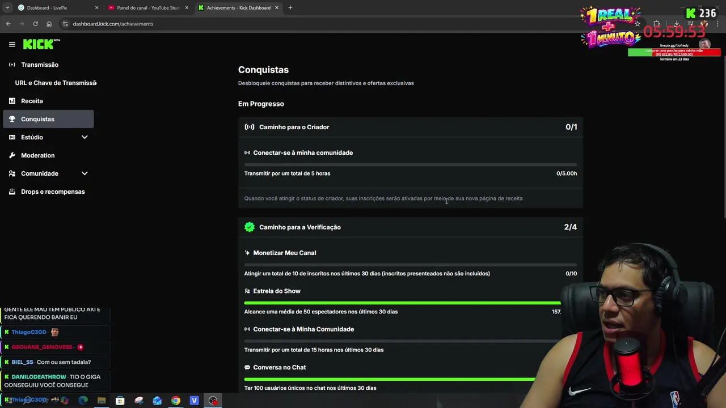Click the Estúdio icon in the sidebar
The image size is (726, 408).
coord(12,137)
